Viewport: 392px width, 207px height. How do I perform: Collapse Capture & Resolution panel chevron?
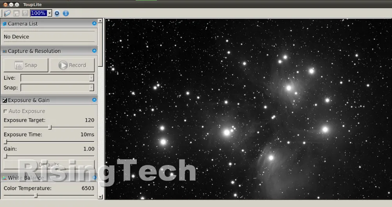click(94, 51)
